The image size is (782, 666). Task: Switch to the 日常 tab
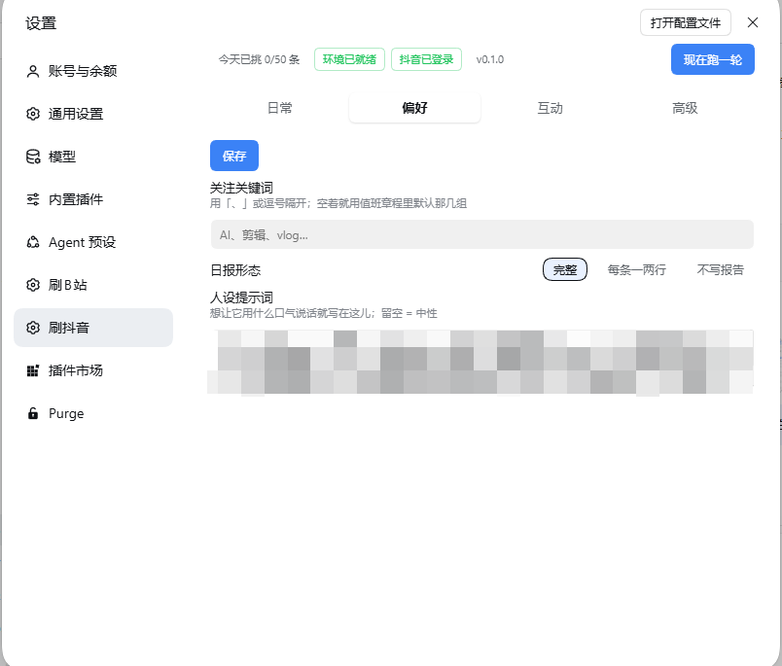280,108
